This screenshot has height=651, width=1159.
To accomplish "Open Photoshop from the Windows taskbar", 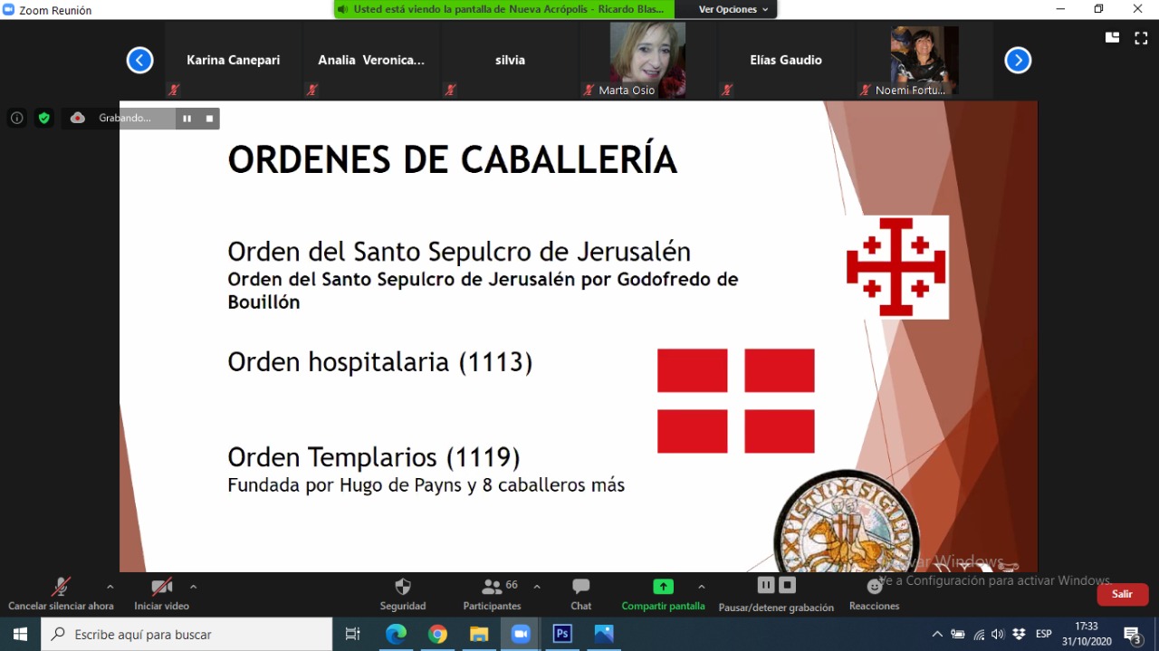I will [x=562, y=634].
